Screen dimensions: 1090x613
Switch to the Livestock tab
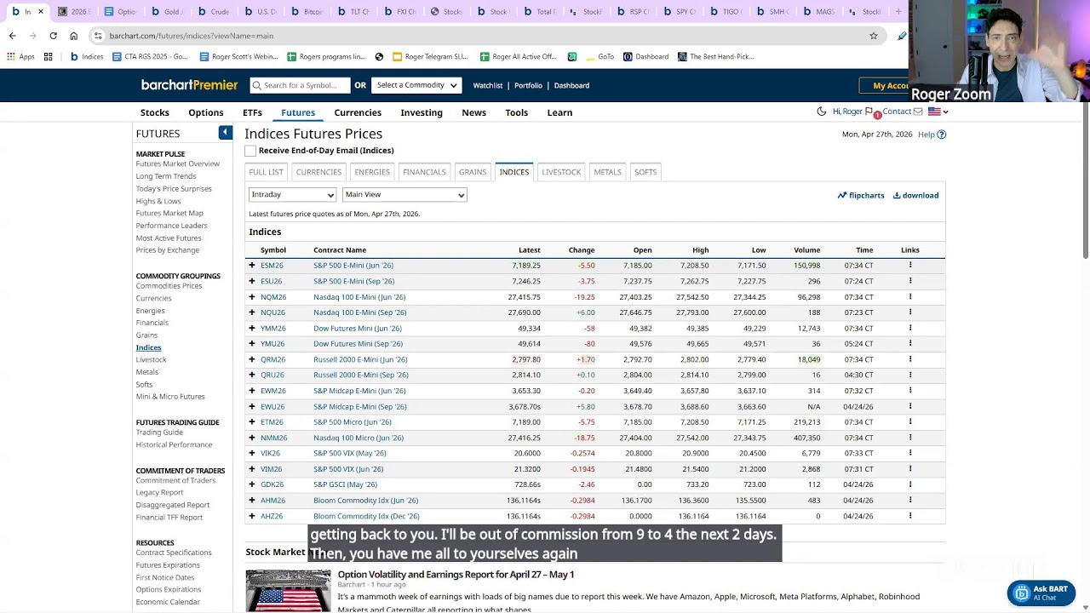(x=561, y=172)
